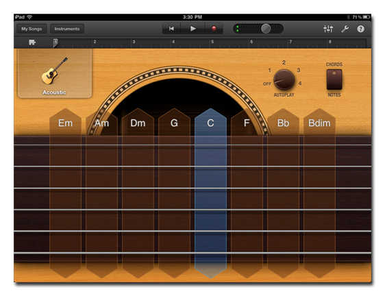Adjust the master volume slider knob

[266, 29]
